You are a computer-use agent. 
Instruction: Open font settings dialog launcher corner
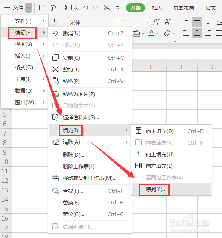176,41
